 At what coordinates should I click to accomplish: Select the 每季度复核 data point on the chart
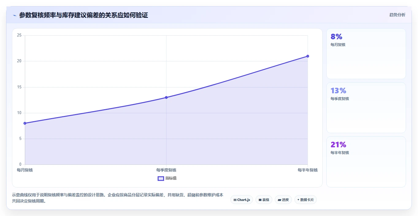pyautogui.click(x=166, y=98)
